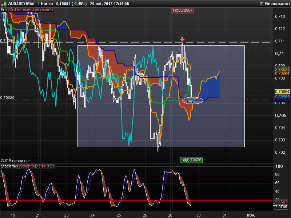
Task: Click the bold '0,705' price axis label
Action: point(280,116)
